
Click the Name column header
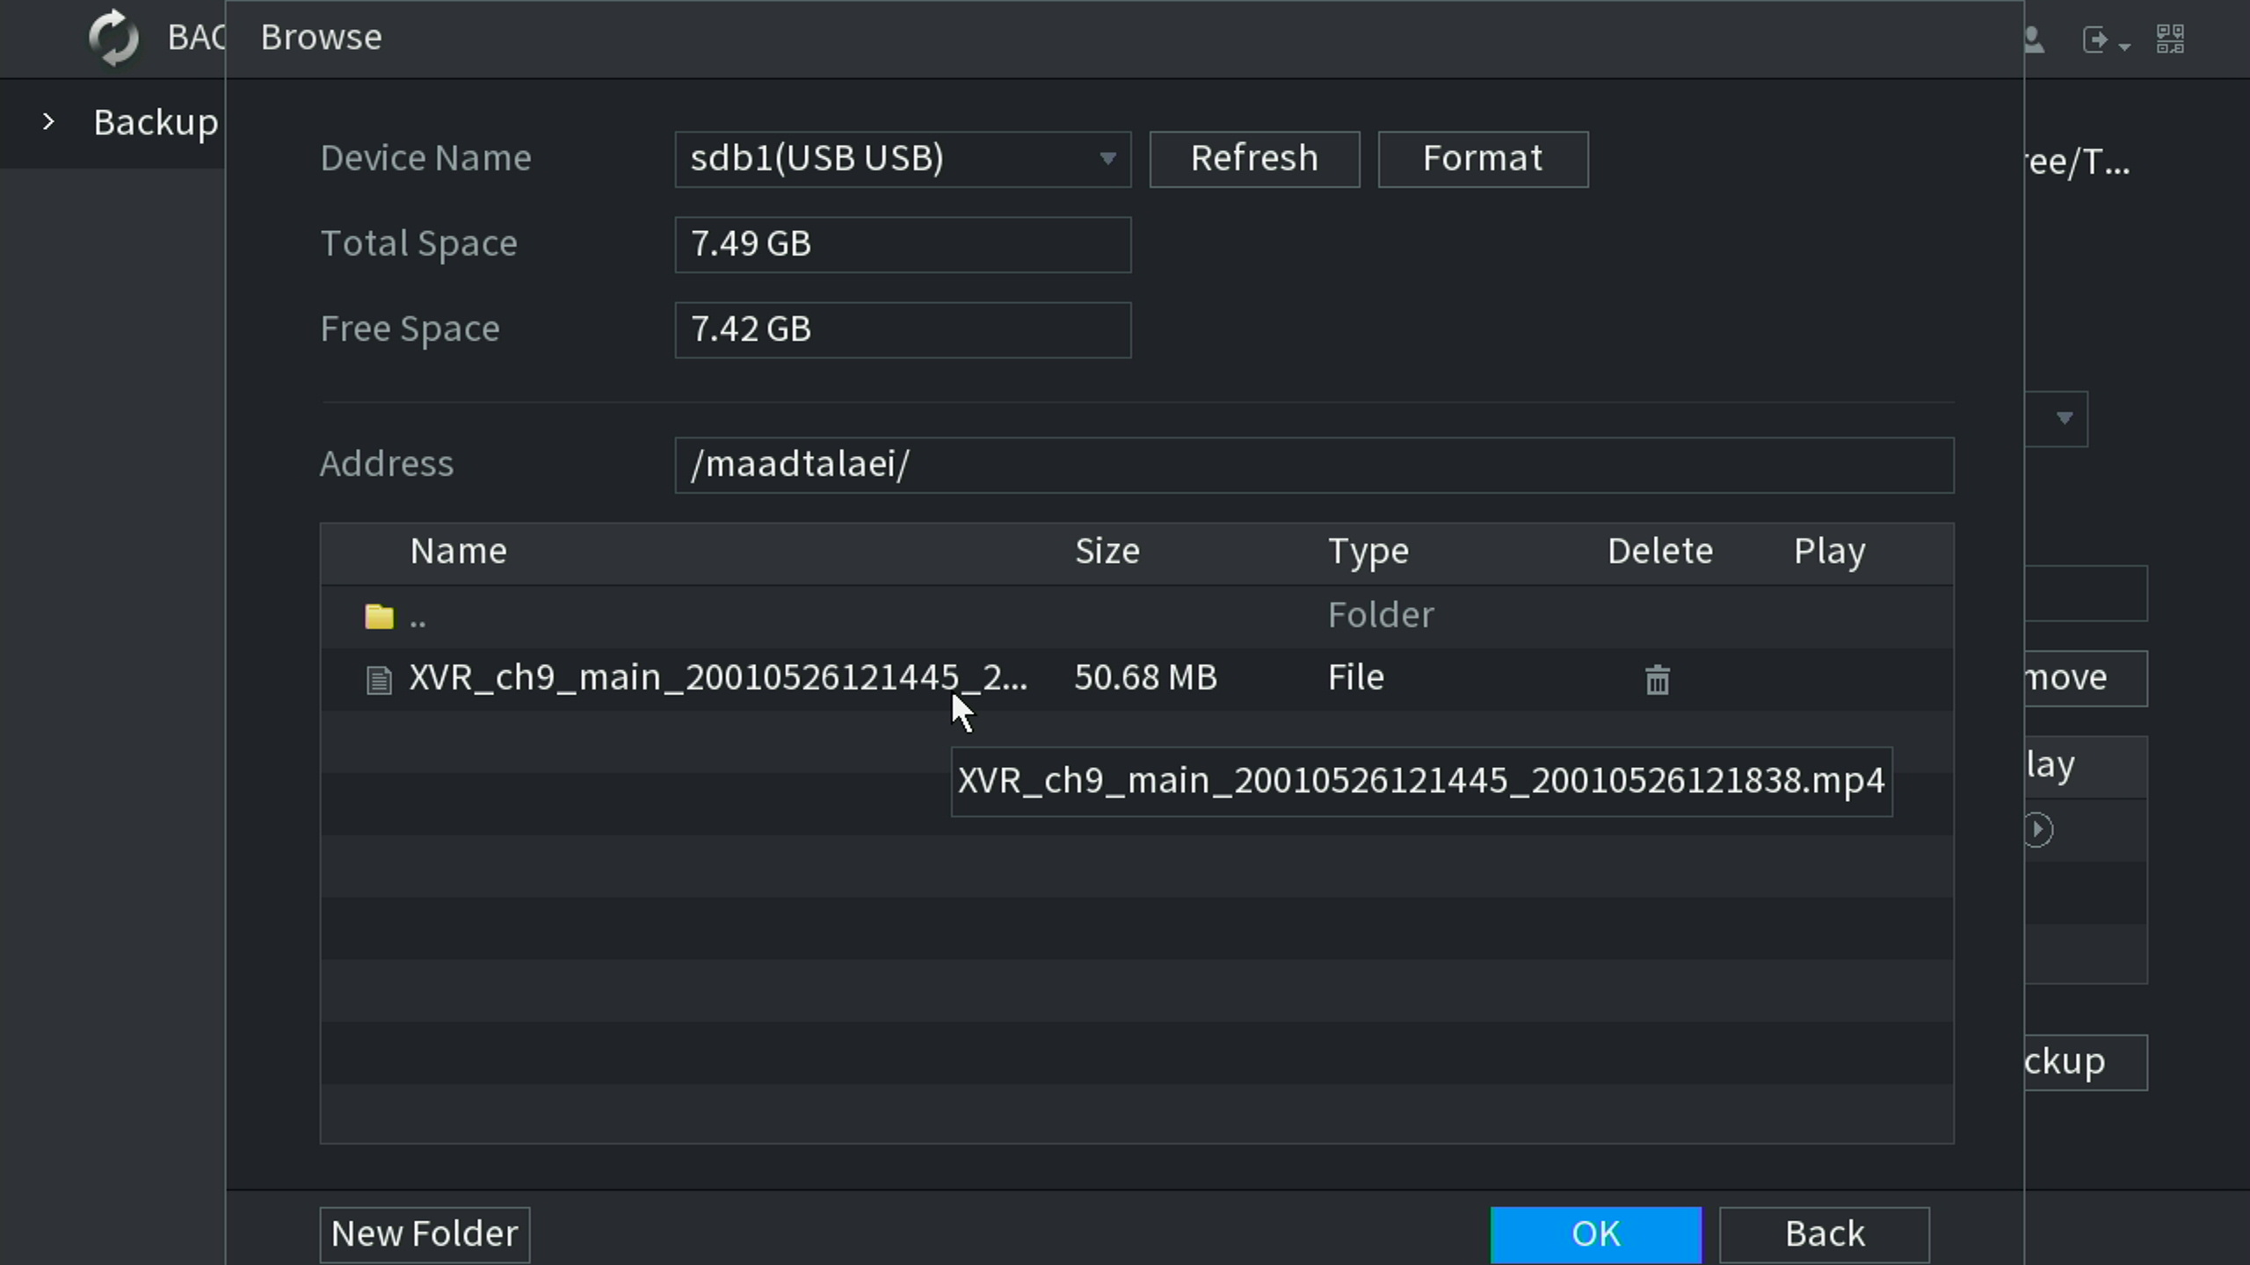[x=458, y=552]
